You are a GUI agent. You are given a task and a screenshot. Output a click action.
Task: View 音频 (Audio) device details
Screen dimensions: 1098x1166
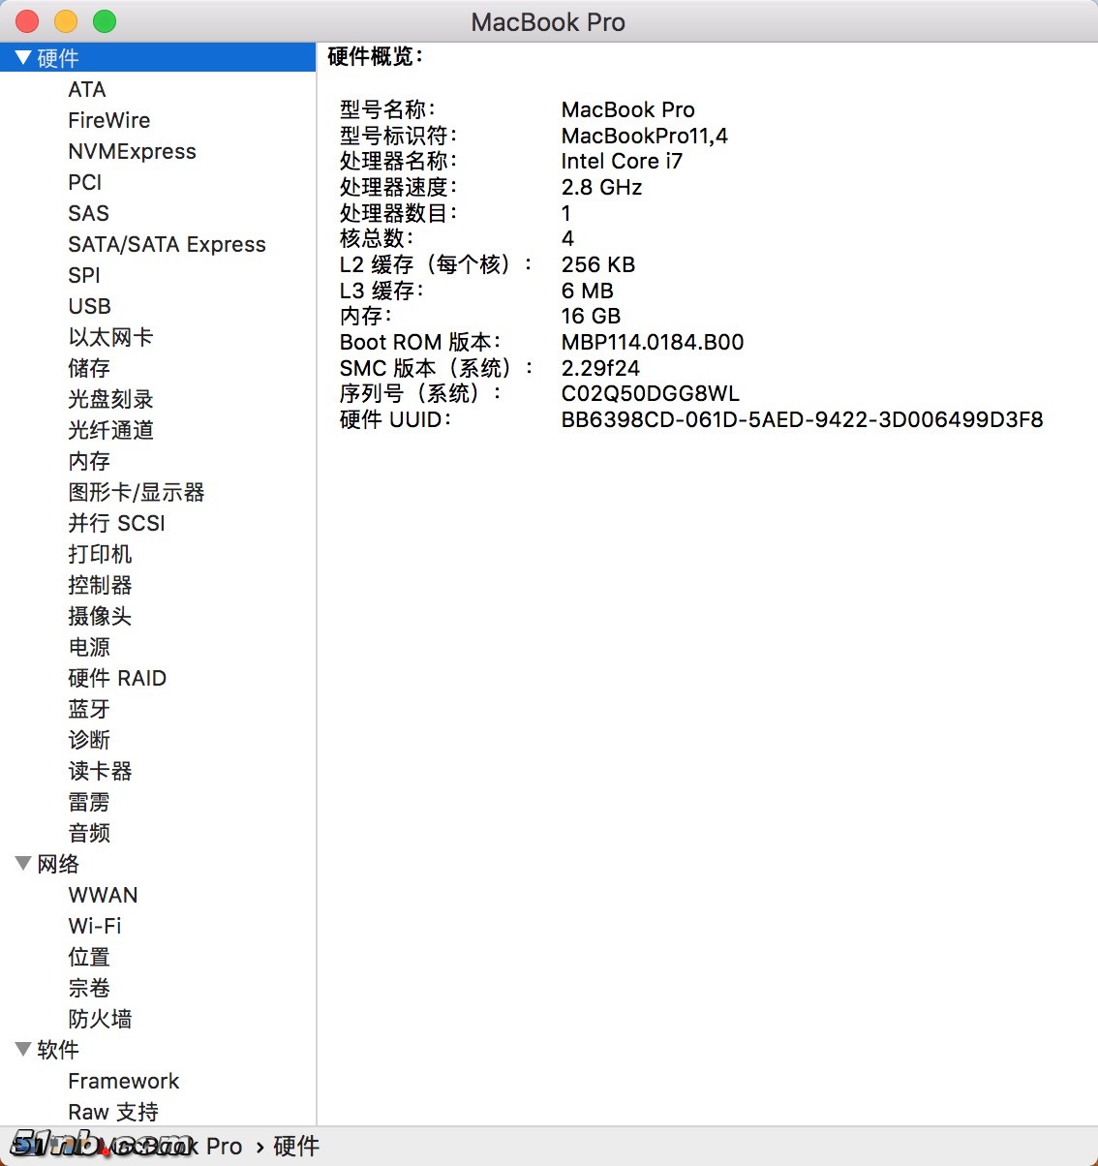click(x=89, y=833)
